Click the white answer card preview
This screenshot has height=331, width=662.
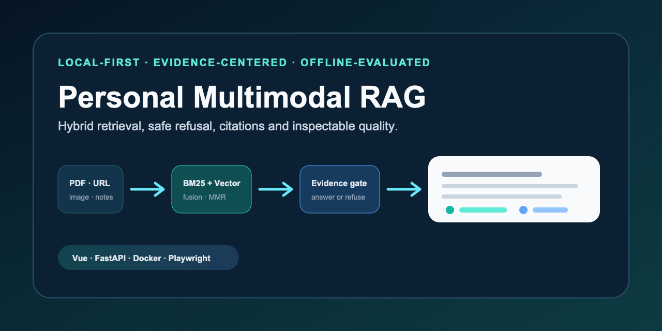pos(514,189)
